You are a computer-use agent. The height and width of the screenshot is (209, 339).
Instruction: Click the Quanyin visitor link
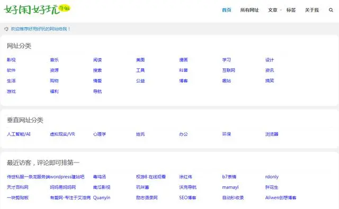[102, 197]
